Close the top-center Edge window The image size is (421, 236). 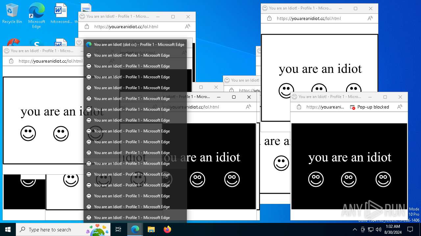coord(188,17)
